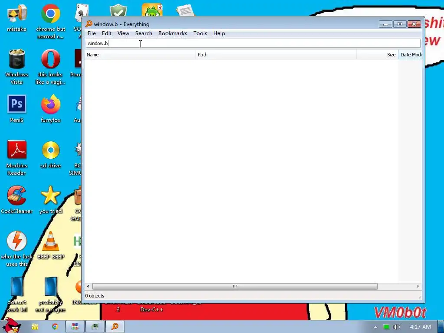Open the Edit menu
Viewport: 444px width, 333px height.
point(107,33)
